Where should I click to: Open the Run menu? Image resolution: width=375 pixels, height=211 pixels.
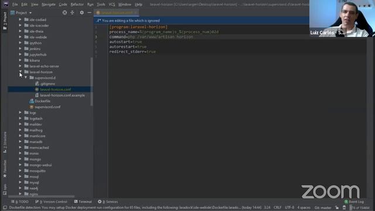[x=90, y=4]
